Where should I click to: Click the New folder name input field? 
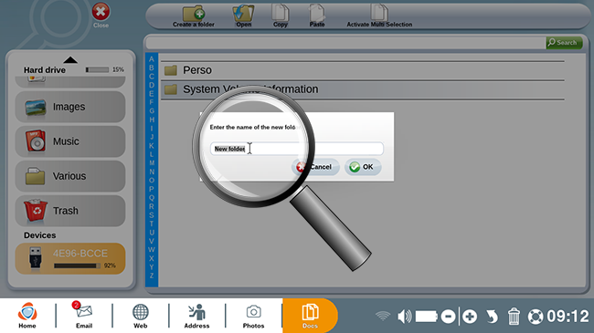coord(297,149)
